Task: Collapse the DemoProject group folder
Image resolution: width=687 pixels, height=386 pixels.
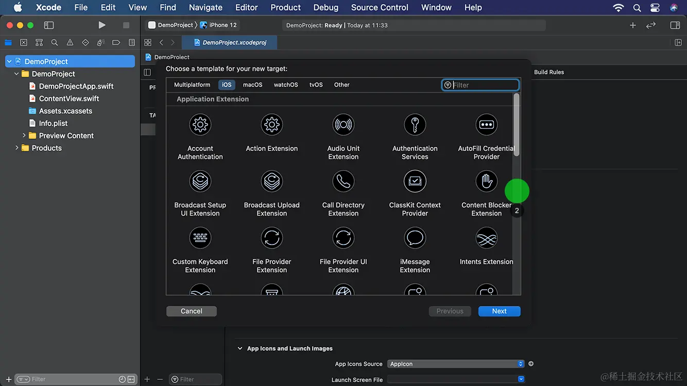Action: (16, 74)
